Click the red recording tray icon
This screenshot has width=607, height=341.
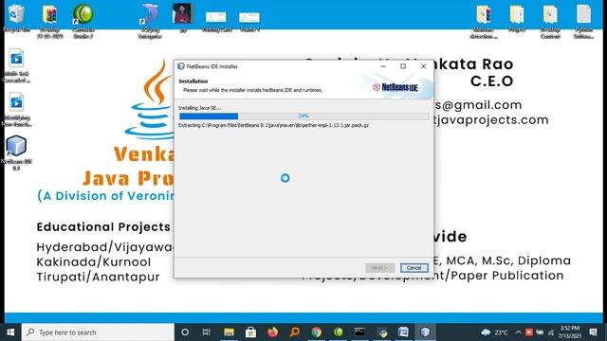529,332
